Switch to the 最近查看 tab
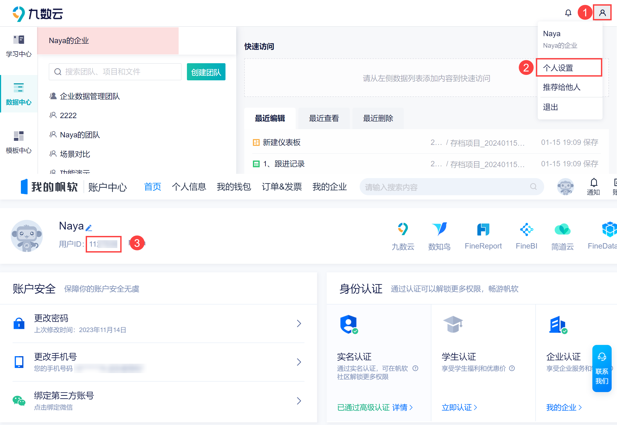 tap(324, 118)
